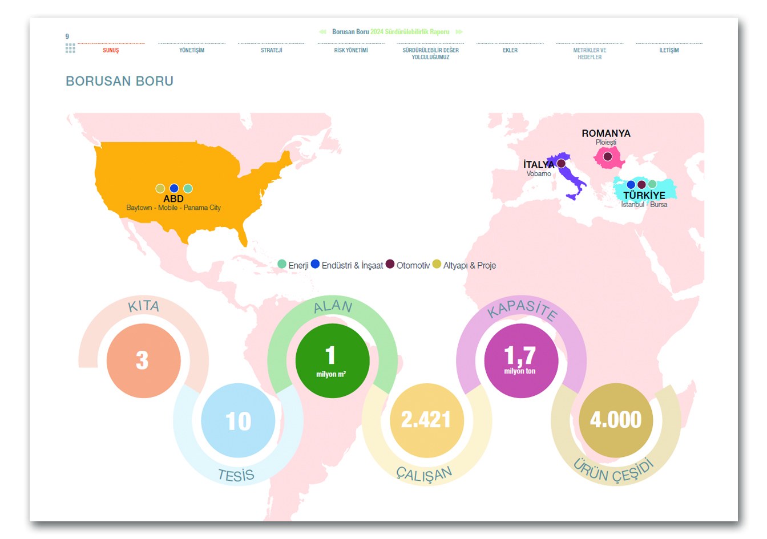This screenshot has height=539, width=767.
Task: Click the green dot on Türkiye
Action: click(x=652, y=184)
